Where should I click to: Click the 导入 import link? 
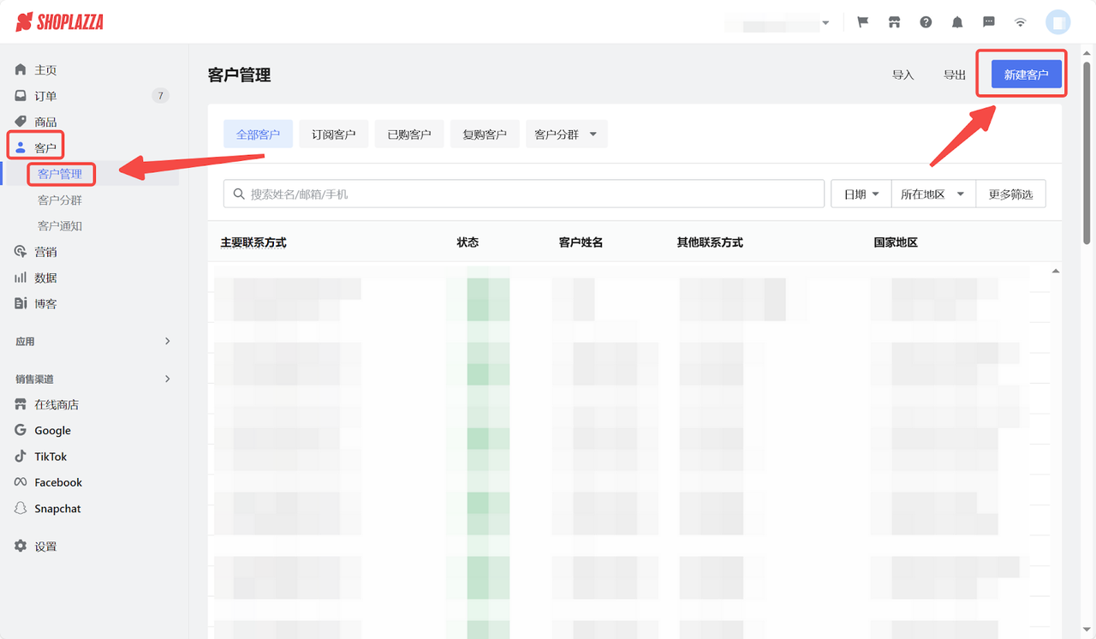coord(902,75)
